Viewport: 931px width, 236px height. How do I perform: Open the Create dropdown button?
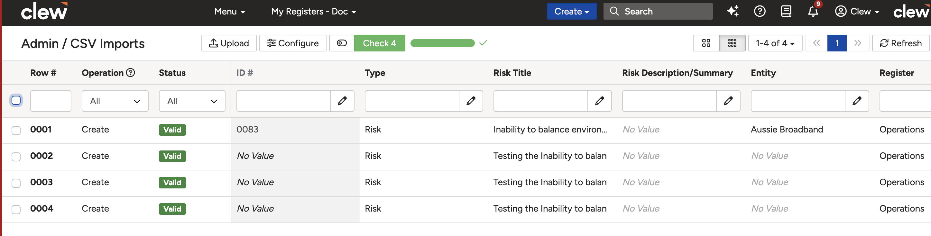point(571,11)
